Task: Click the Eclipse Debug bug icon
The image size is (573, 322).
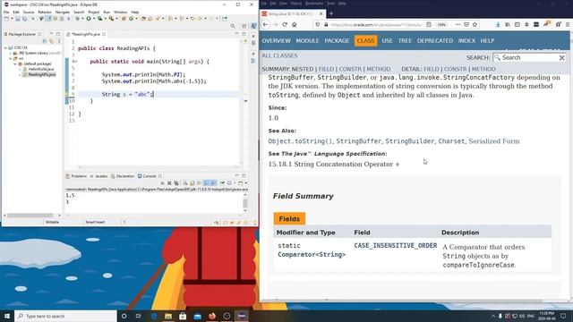Action: click(78, 18)
